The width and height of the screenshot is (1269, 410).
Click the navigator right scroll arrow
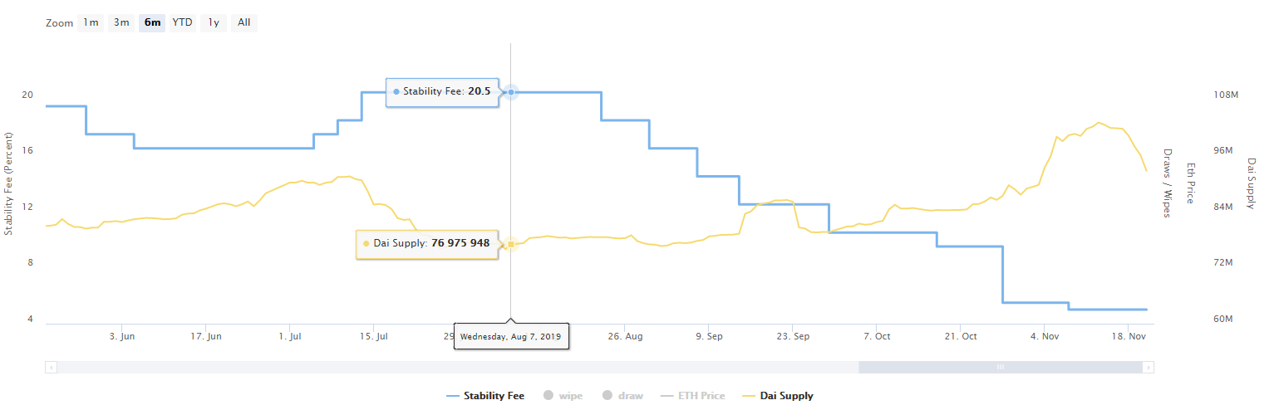(x=1148, y=367)
